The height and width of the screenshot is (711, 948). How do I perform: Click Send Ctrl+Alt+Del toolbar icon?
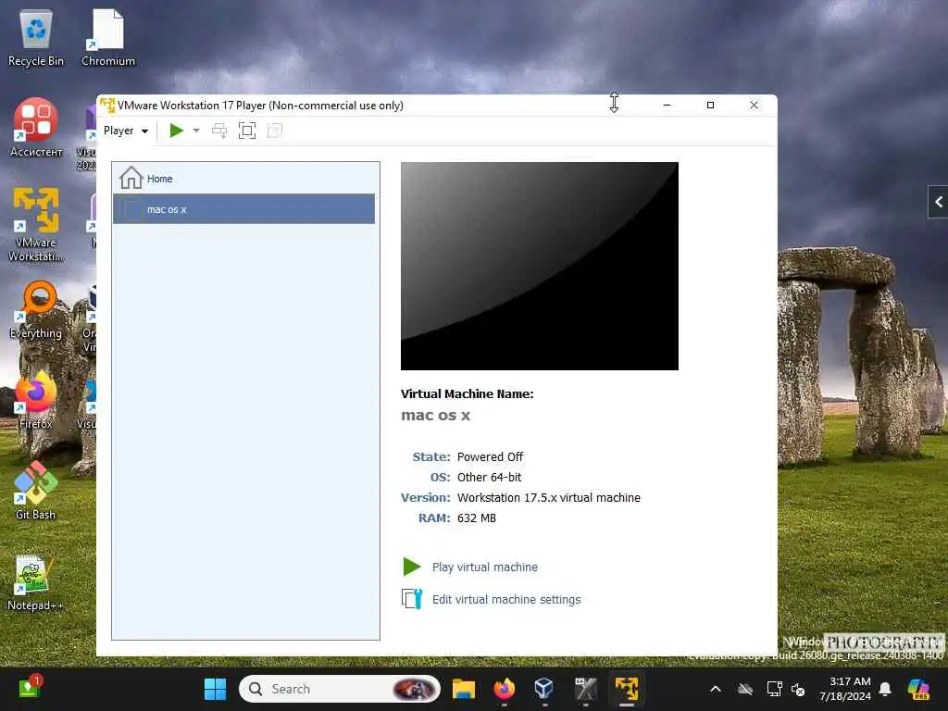coord(218,131)
